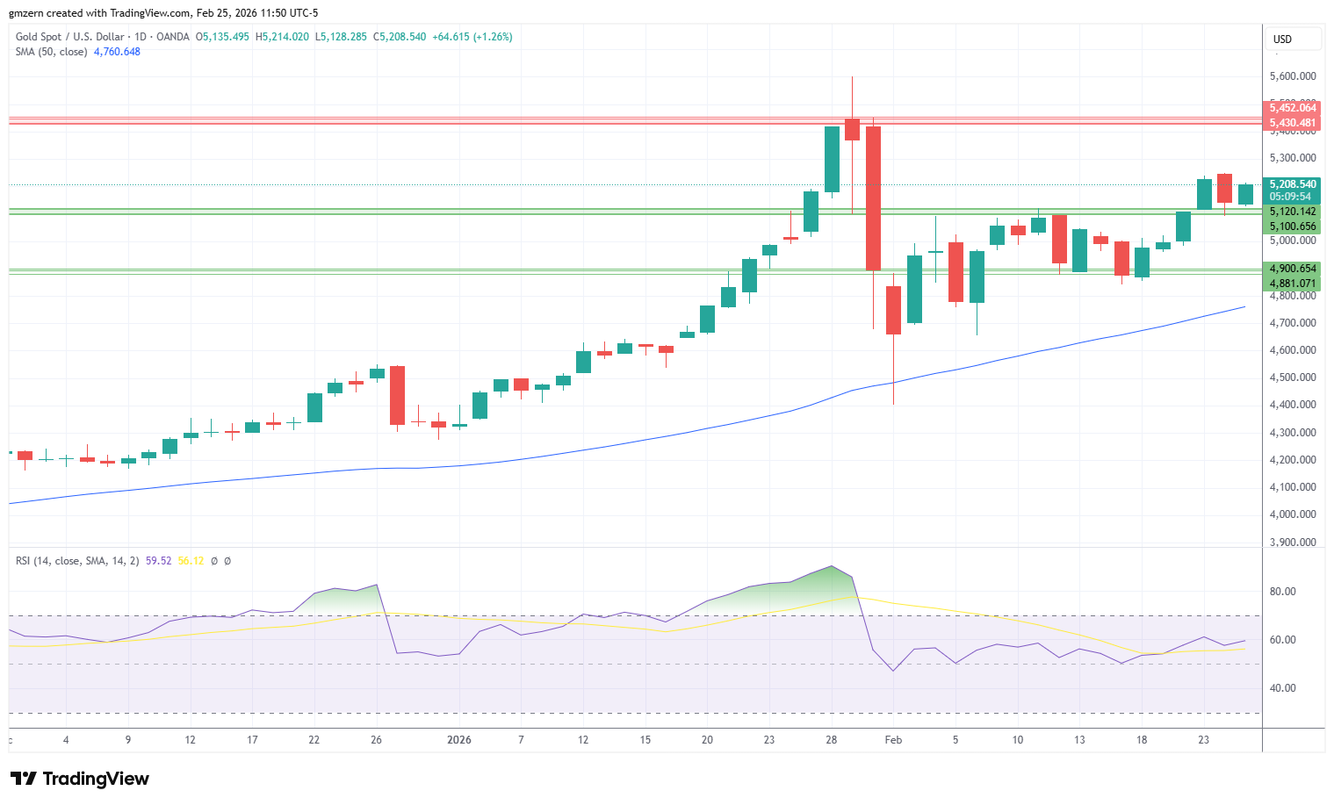1334x805 pixels.
Task: Click the 5,600.000 price axis label
Action: (x=1293, y=76)
